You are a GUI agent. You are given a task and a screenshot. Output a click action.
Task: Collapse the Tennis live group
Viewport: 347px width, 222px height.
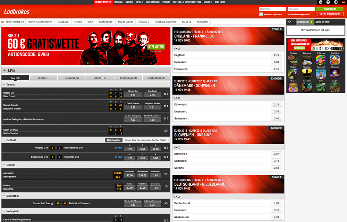(x=4, y=85)
